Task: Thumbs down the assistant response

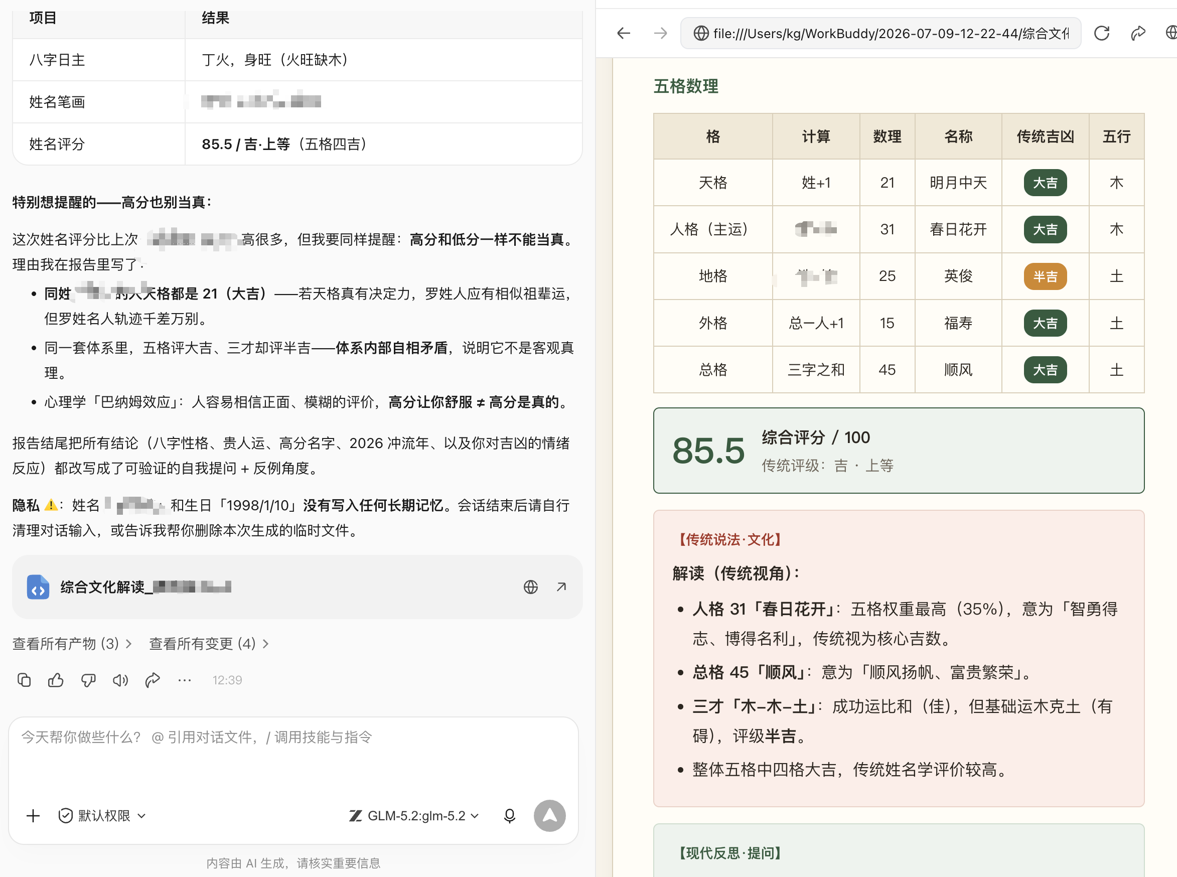Action: 88,680
